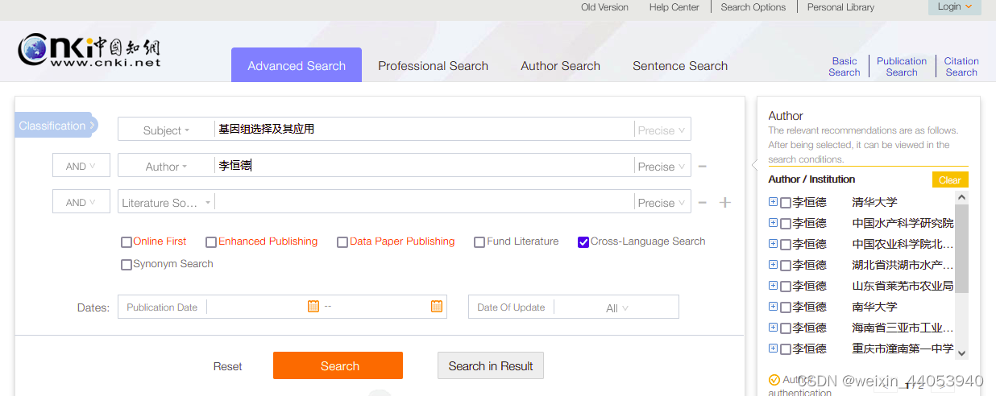Expand 李恒德 山东省莱芜市农业局 plus icon
Image resolution: width=996 pixels, height=396 pixels.
click(x=774, y=286)
